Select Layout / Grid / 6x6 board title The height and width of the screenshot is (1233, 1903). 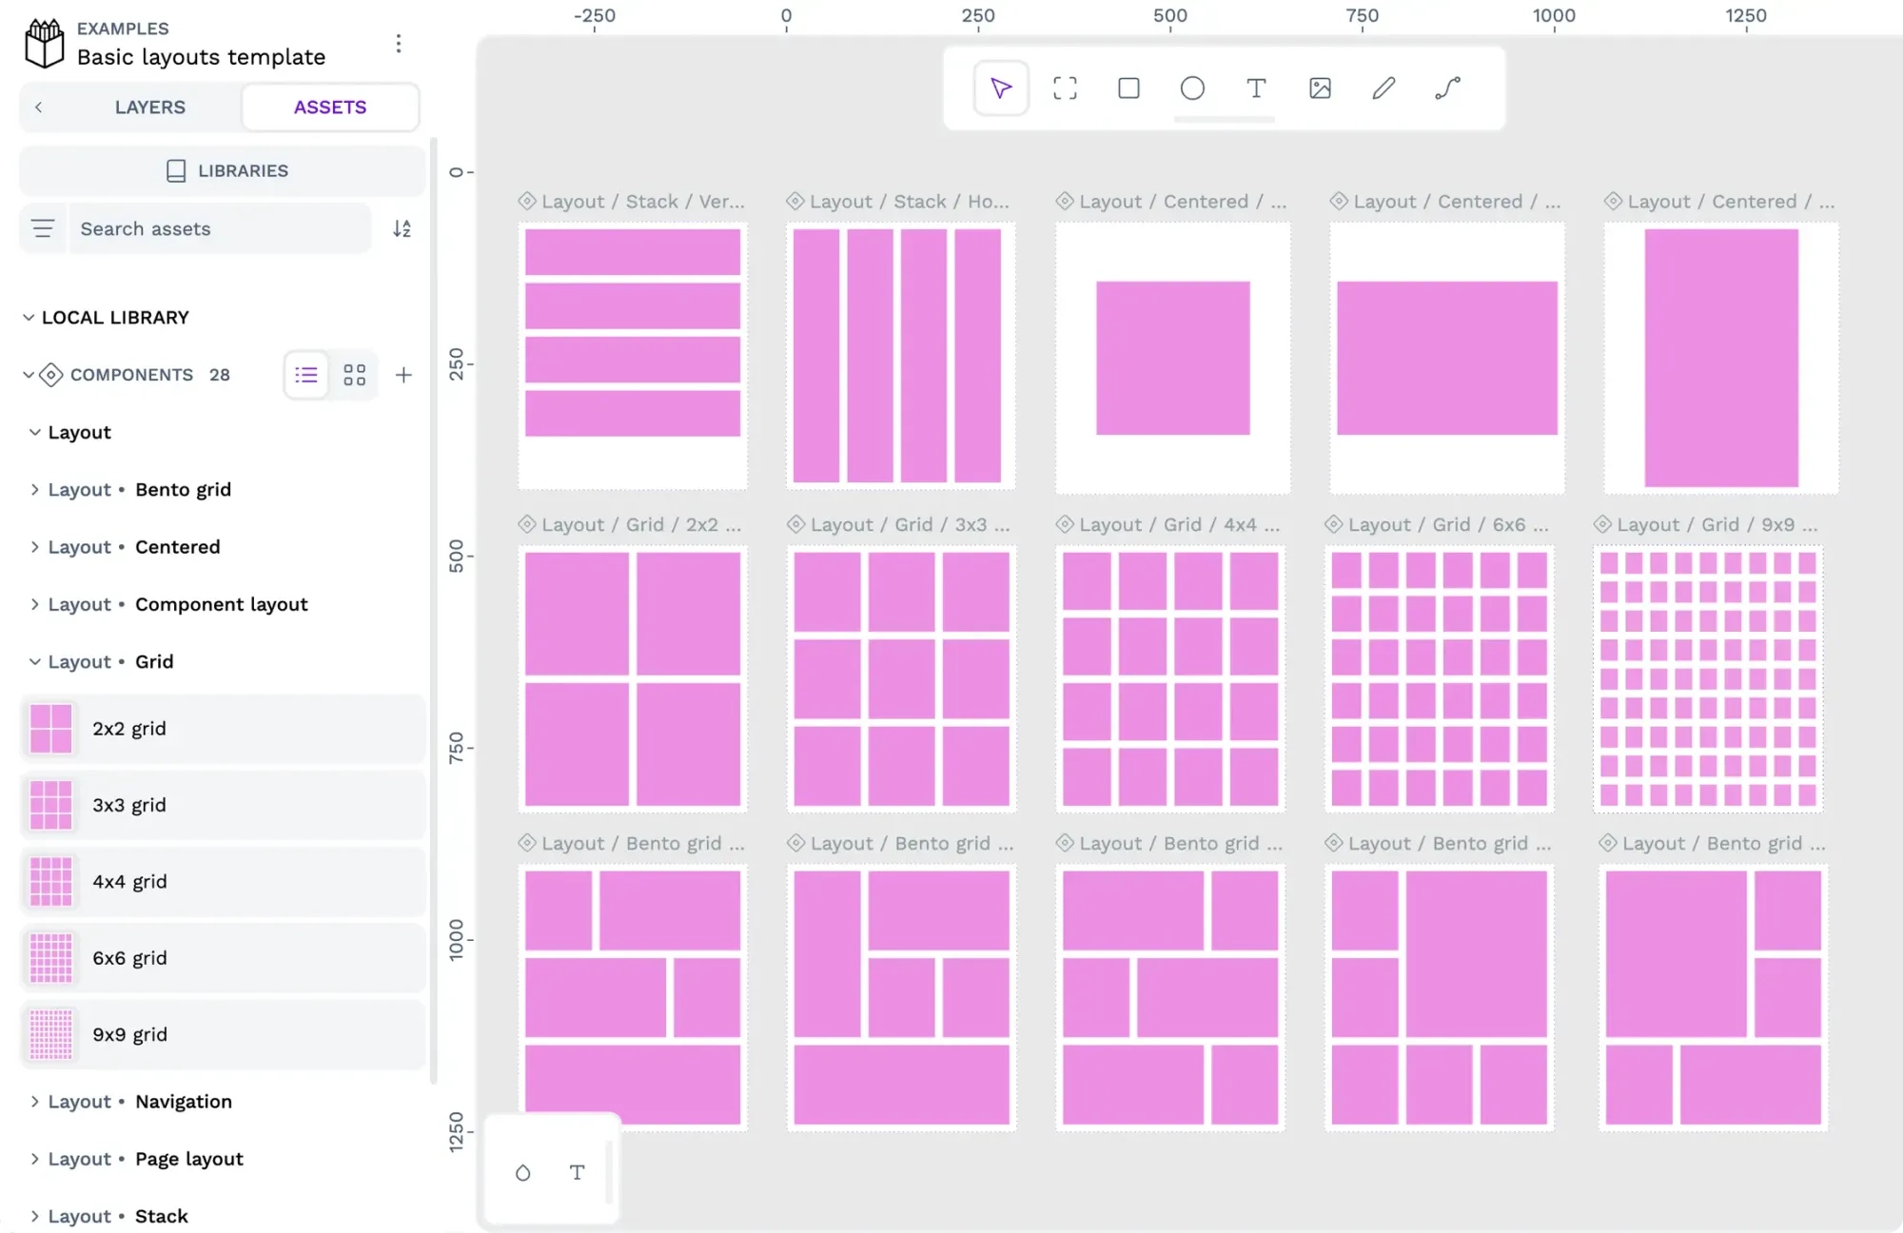pyautogui.click(x=1448, y=524)
